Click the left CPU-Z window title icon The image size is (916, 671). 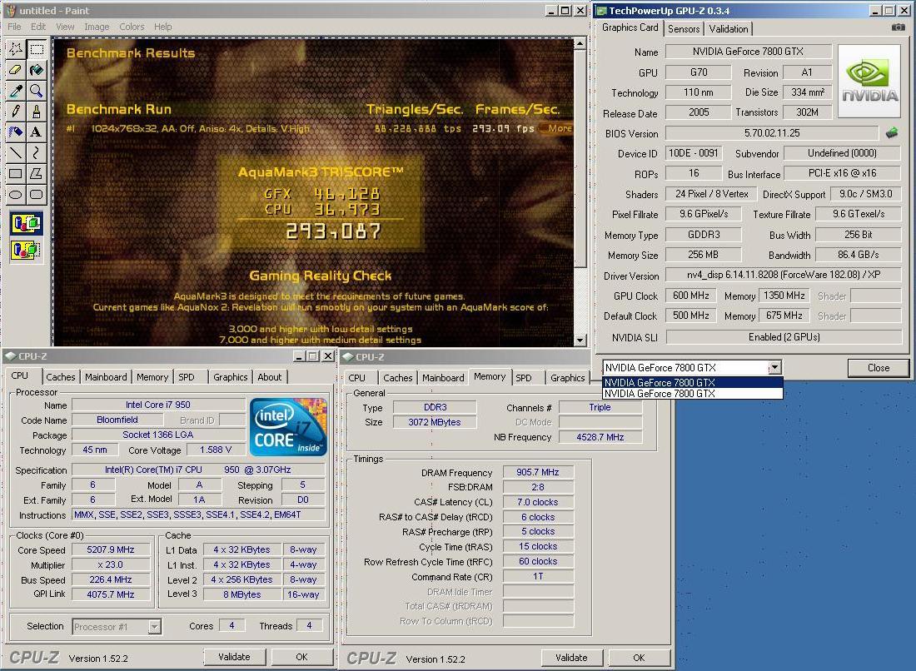[x=10, y=356]
